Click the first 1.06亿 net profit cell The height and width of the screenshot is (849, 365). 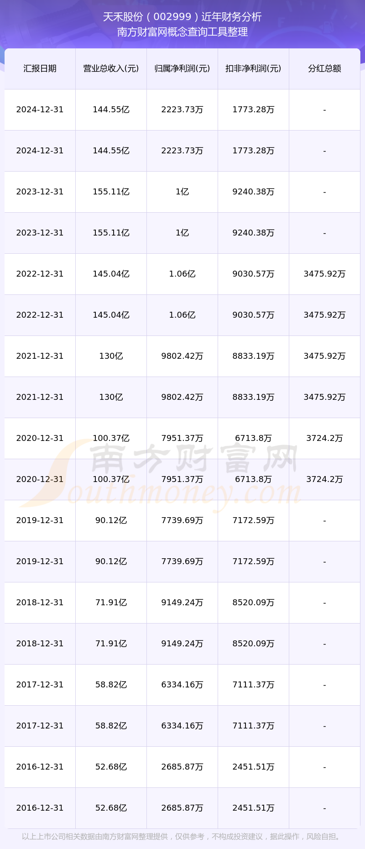point(182,274)
